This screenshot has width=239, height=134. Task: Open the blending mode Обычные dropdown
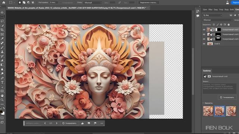tap(218, 20)
